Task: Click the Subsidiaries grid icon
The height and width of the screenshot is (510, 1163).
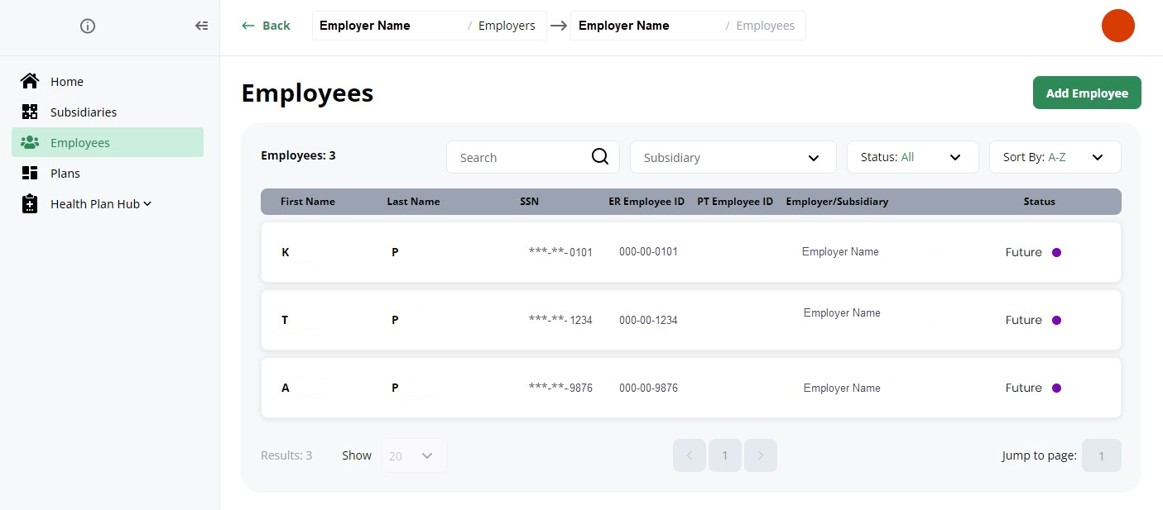Action: [30, 112]
